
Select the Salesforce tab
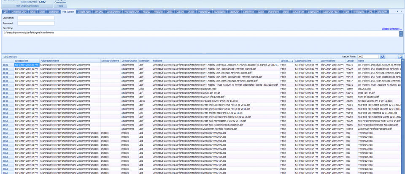tap(249, 12)
